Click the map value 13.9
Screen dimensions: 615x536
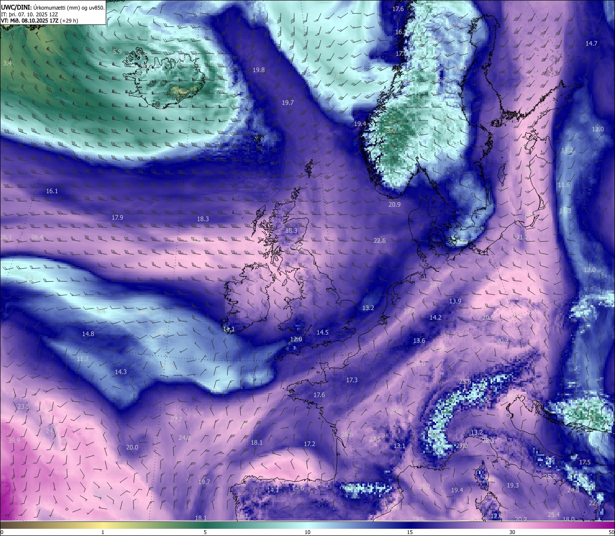coord(455,301)
